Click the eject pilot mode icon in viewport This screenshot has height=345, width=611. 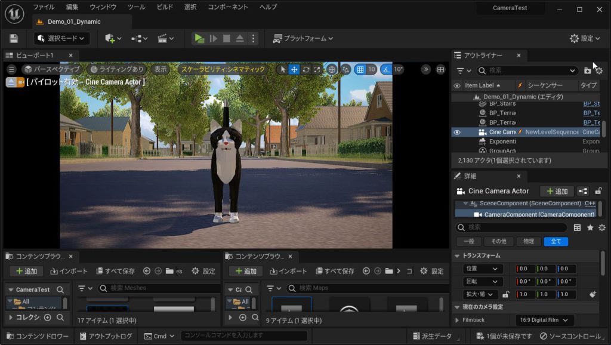(11, 82)
